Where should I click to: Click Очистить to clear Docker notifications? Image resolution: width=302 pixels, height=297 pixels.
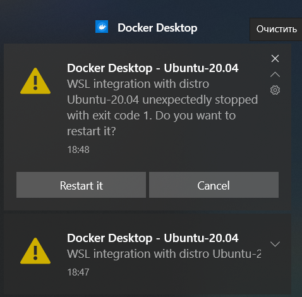pyautogui.click(x=276, y=29)
